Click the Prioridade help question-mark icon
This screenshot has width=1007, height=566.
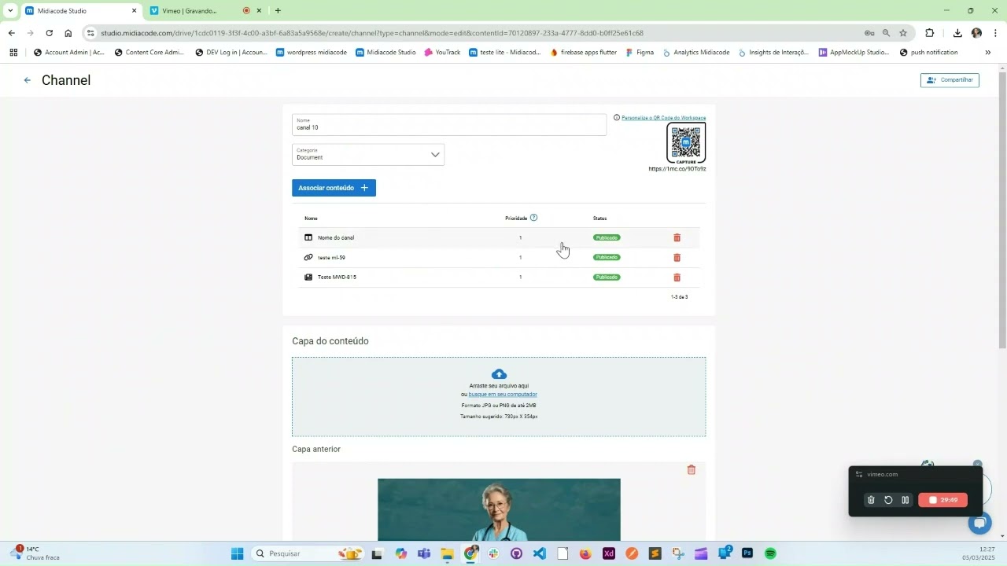(533, 218)
